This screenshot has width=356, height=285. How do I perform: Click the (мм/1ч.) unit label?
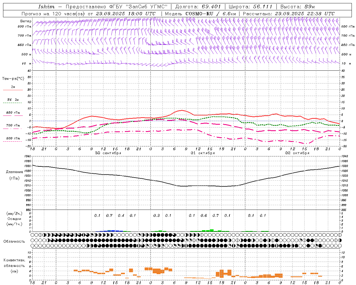14,224
